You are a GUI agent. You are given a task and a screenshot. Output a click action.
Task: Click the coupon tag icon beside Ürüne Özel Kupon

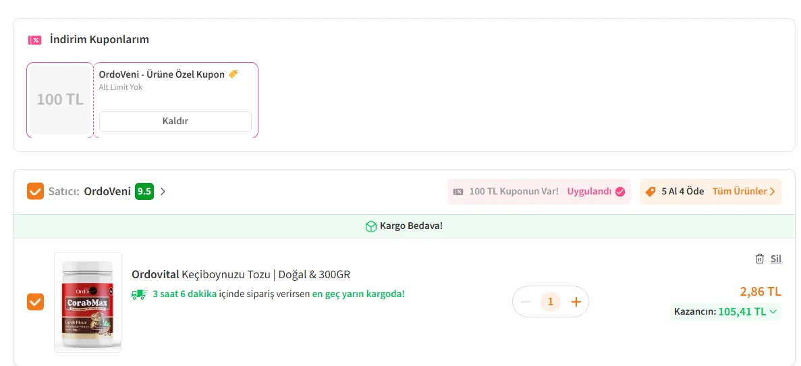click(x=233, y=74)
